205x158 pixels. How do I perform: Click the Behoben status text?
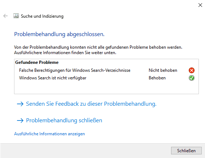coord(157,78)
